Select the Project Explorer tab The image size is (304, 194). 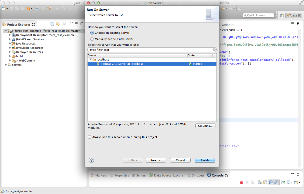(19, 24)
